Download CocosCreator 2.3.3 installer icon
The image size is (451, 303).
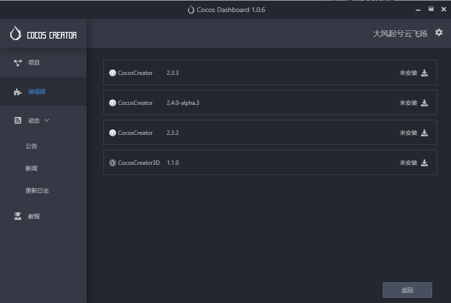pyautogui.click(x=424, y=73)
